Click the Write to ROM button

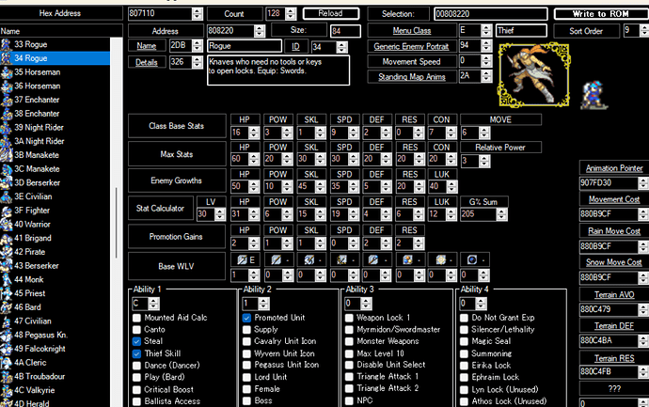[601, 14]
